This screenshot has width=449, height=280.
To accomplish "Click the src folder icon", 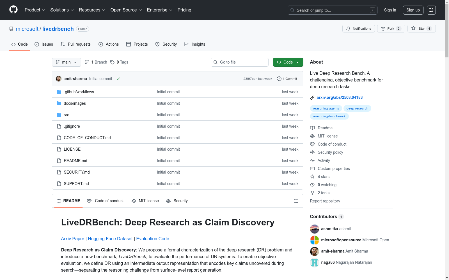I will pyautogui.click(x=59, y=115).
